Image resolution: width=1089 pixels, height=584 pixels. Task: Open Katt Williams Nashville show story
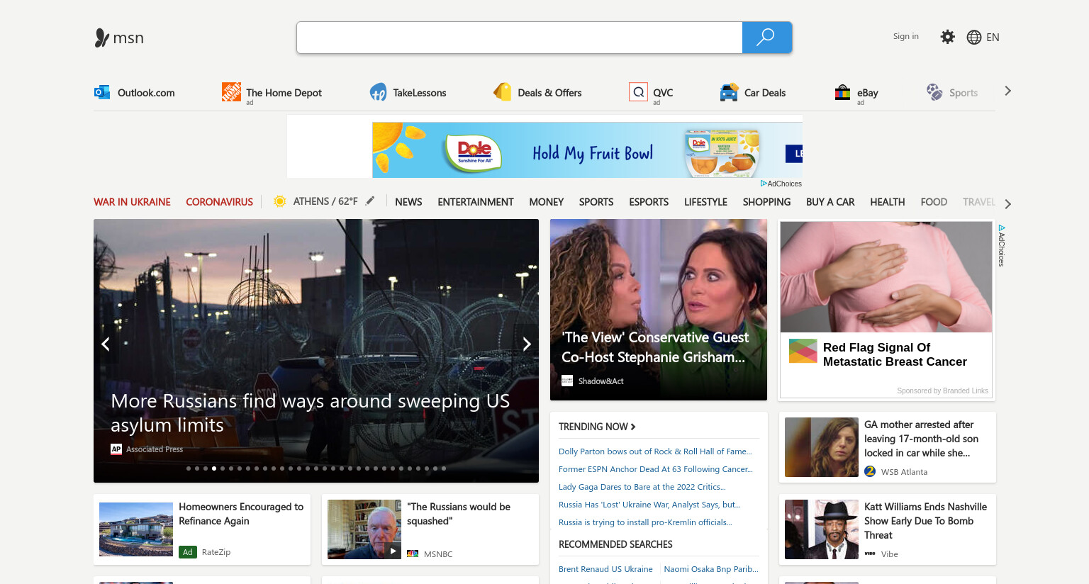(888, 529)
